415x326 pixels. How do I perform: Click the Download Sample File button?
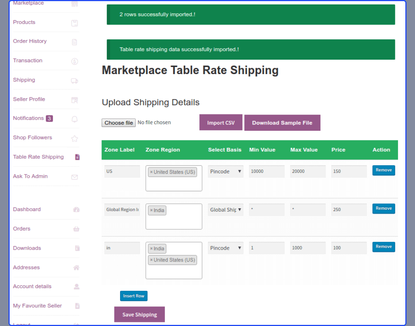coord(282,122)
